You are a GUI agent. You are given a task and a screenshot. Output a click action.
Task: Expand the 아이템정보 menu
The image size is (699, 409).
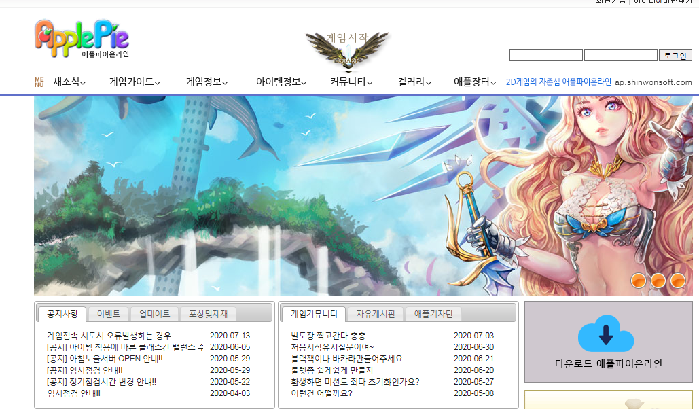pyautogui.click(x=281, y=82)
